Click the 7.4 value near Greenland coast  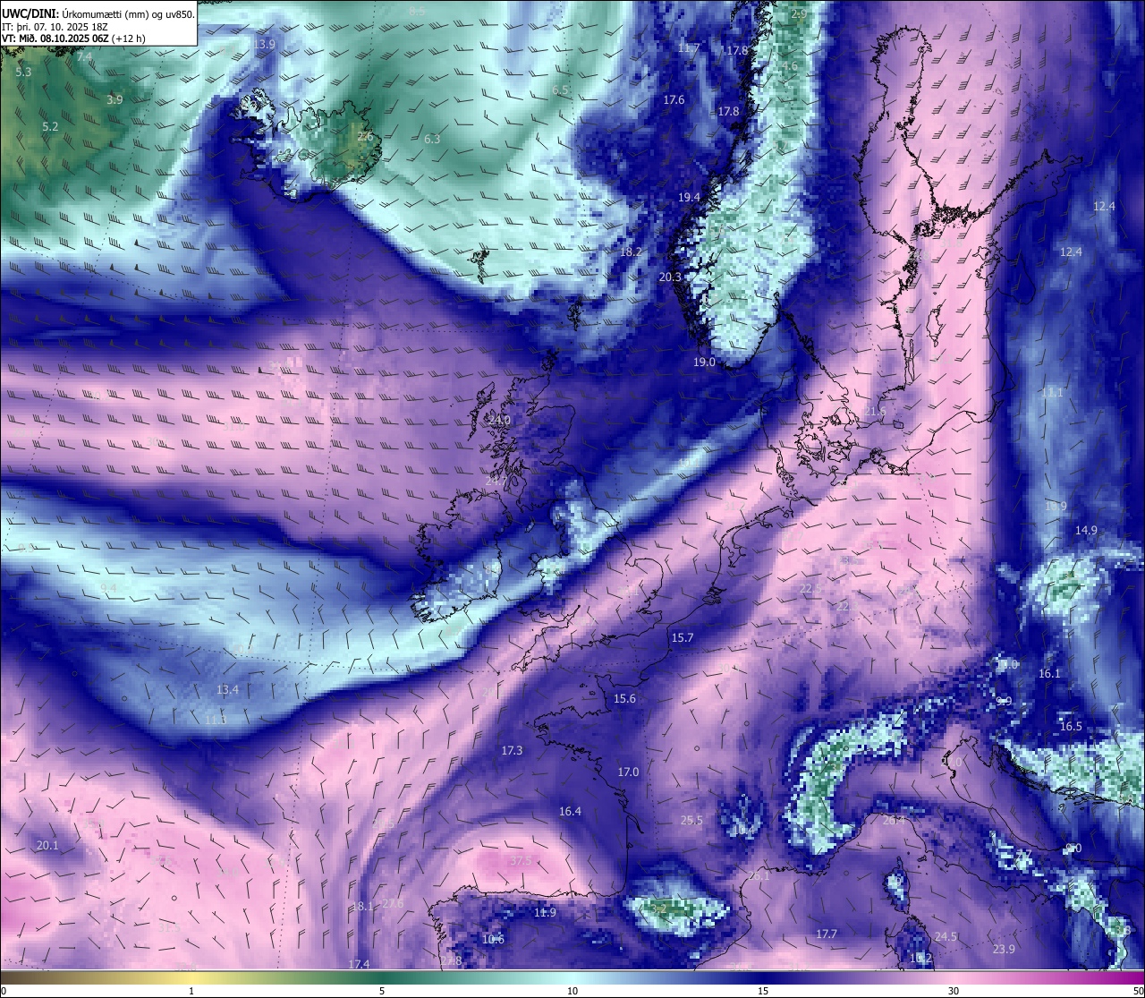[x=84, y=56]
